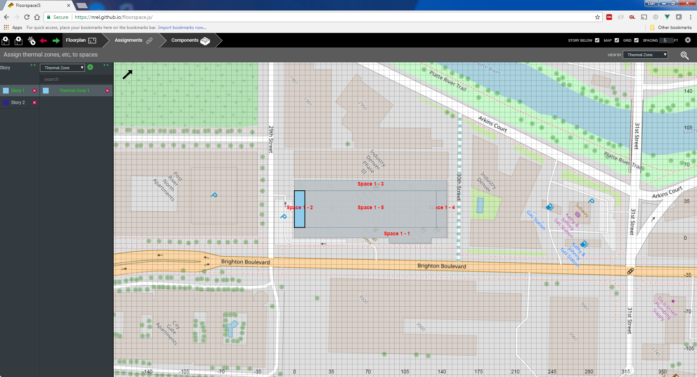Disable the Grid checkbox
Viewport: 697px width, 377px height.
click(x=636, y=40)
